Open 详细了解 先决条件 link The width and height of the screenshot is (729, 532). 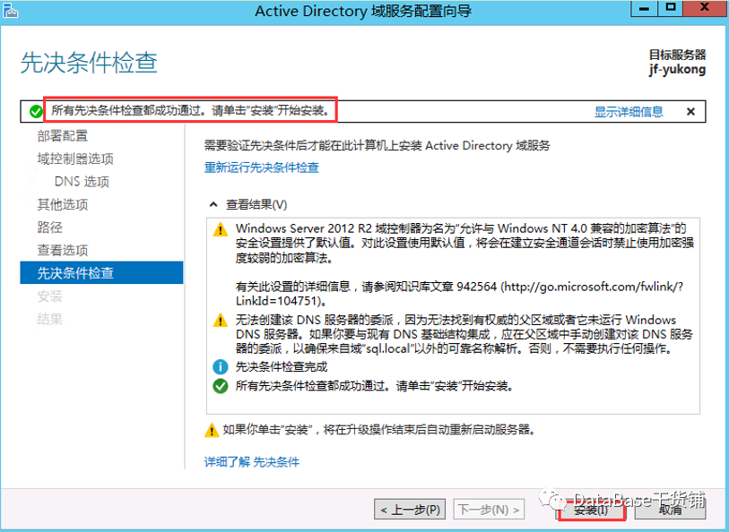252,462
